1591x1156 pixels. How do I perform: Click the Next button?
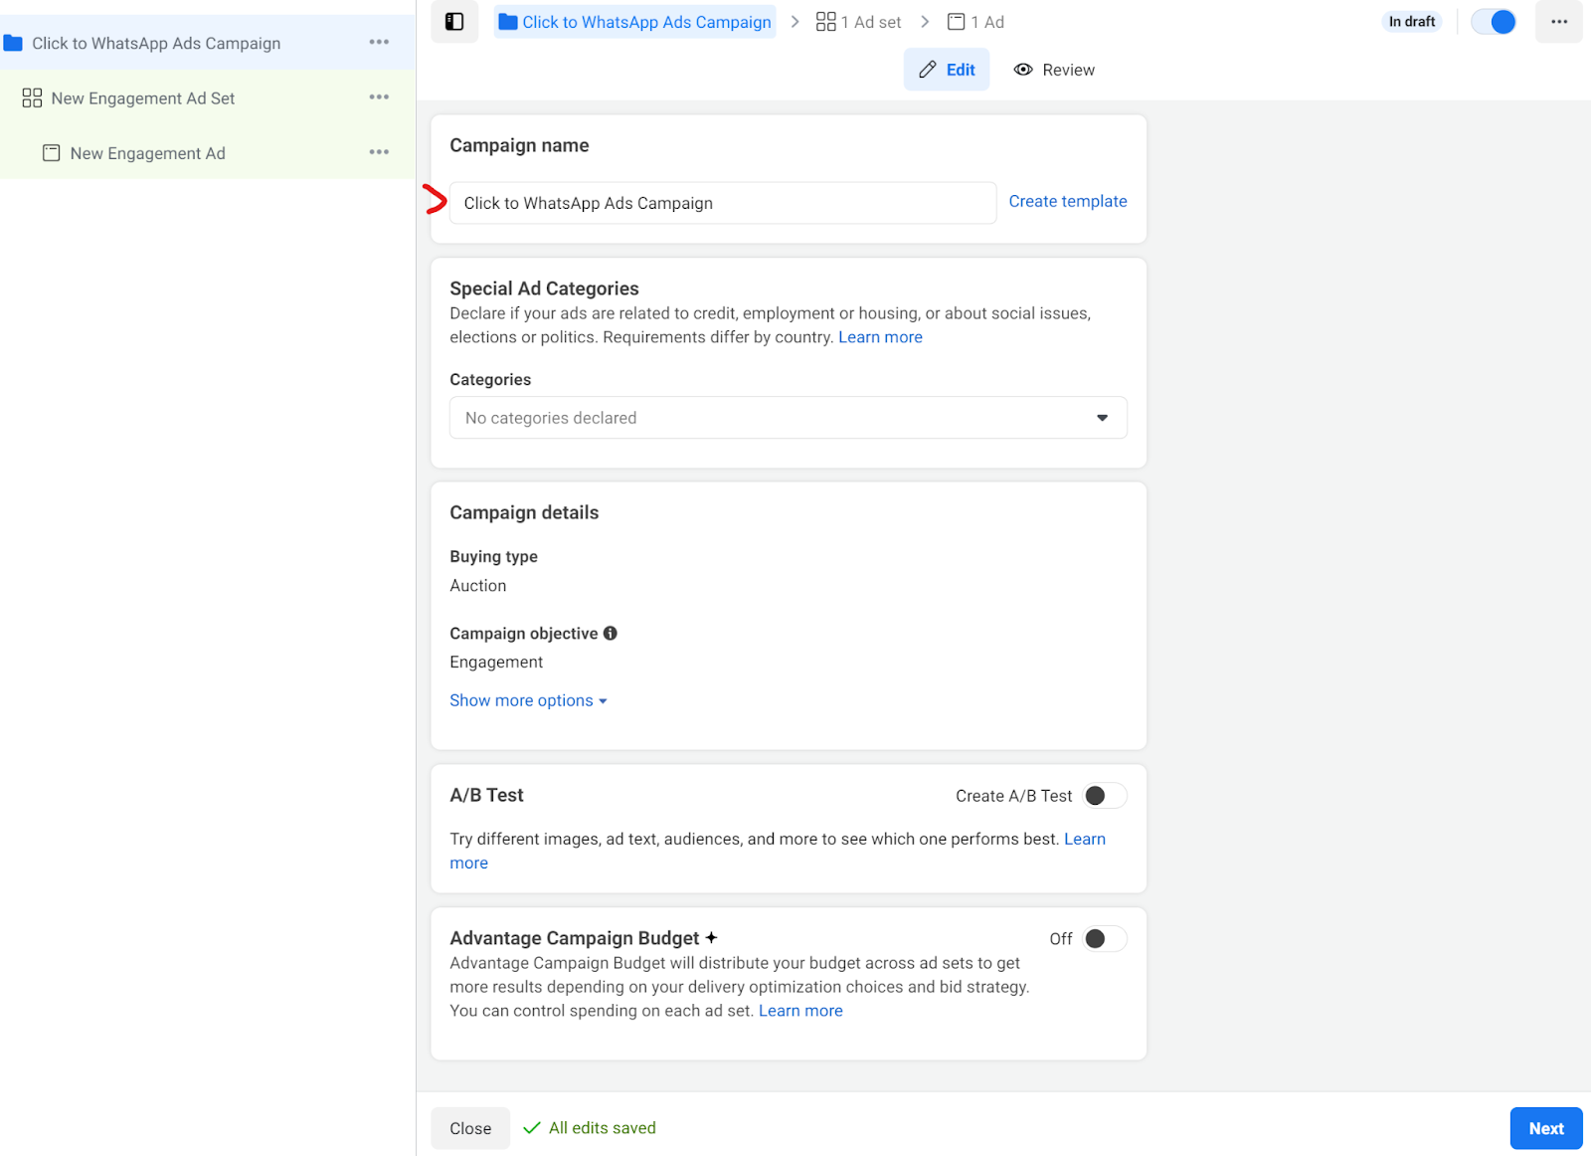tap(1544, 1127)
